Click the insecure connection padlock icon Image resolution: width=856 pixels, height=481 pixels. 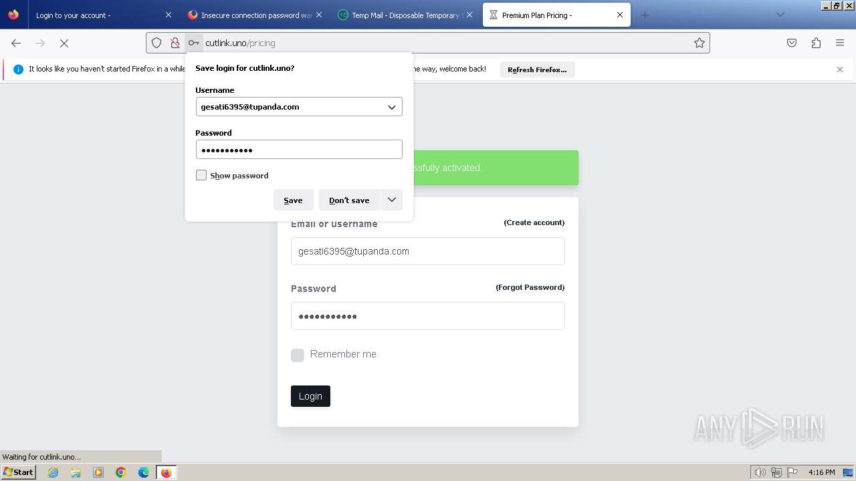(x=175, y=43)
